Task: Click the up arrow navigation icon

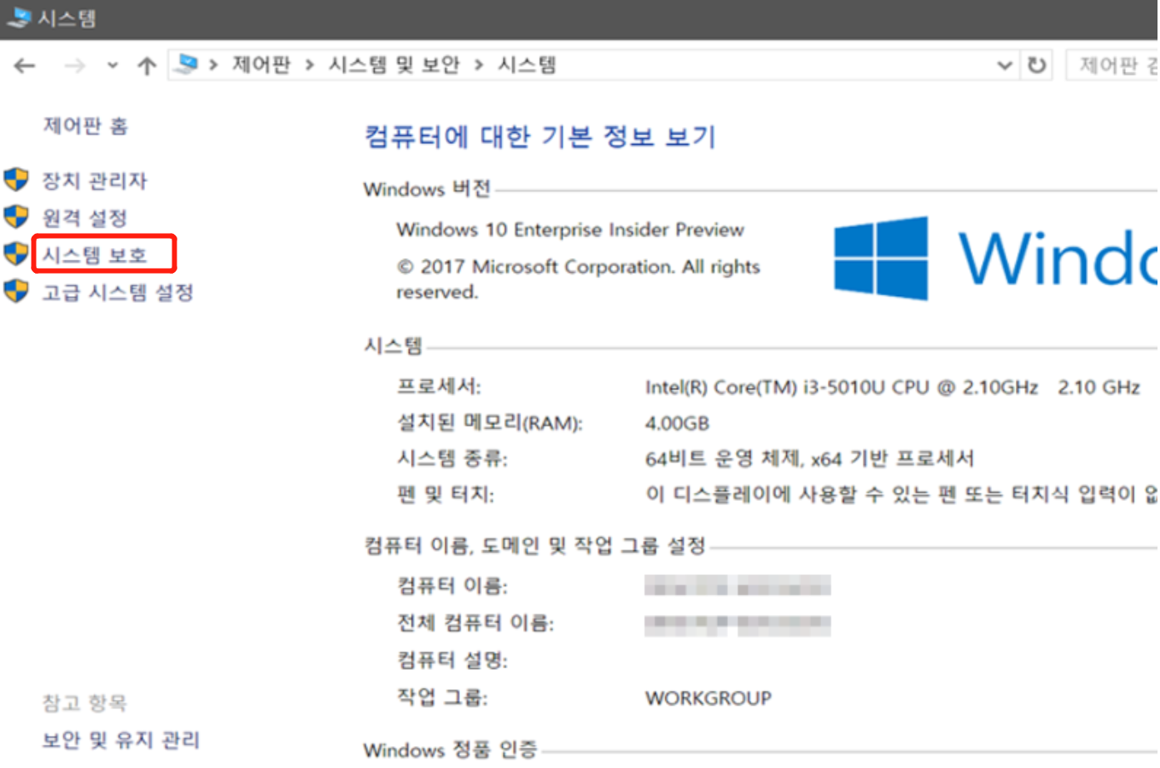Action: [147, 65]
